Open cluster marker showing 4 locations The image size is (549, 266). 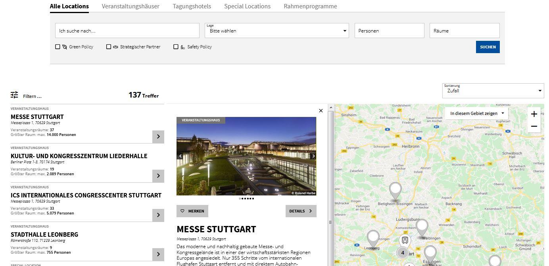point(403,253)
